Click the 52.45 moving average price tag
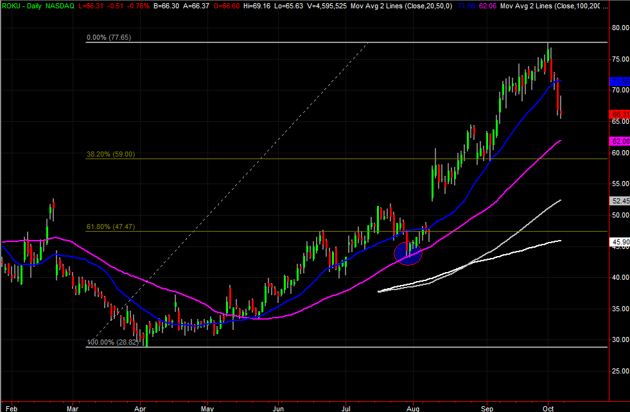Viewport: 630px width, 412px height. tap(618, 200)
